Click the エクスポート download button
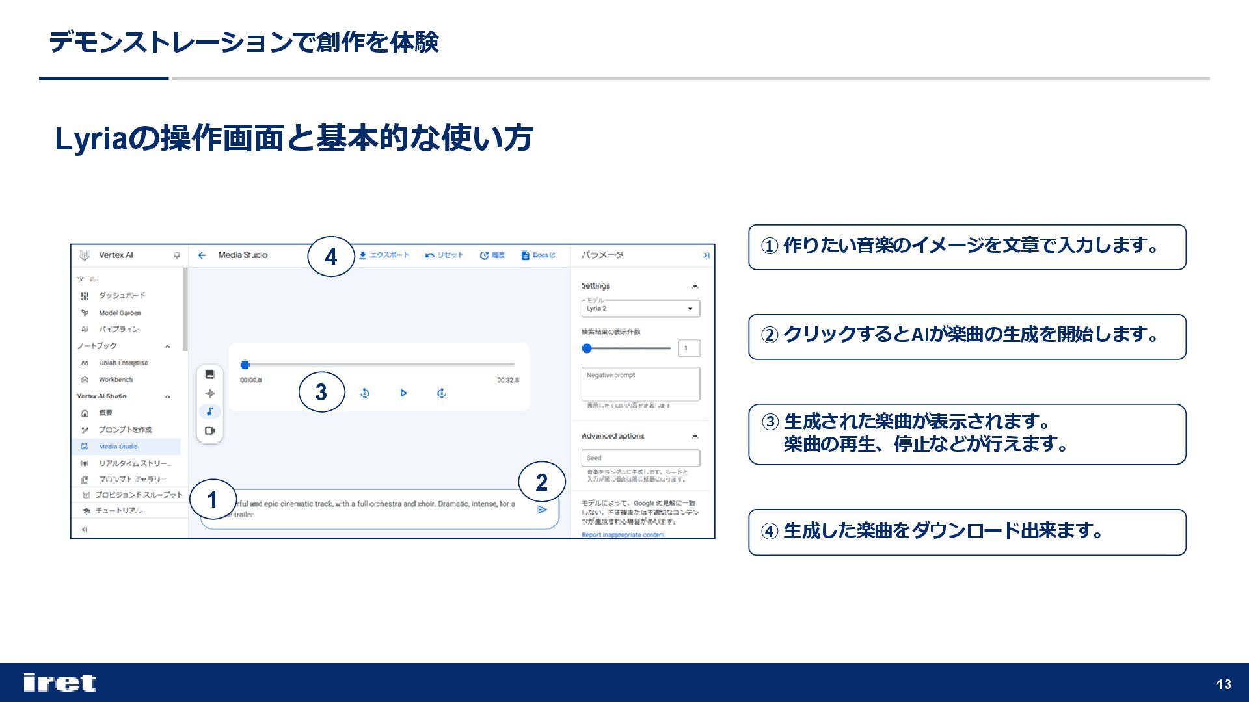The width and height of the screenshot is (1249, 702). [384, 255]
